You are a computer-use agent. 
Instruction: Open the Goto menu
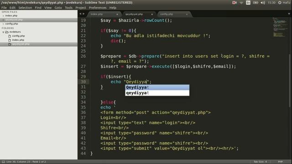[x=58, y=8]
